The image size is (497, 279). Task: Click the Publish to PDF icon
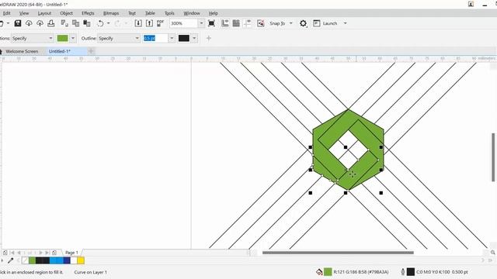click(x=161, y=23)
